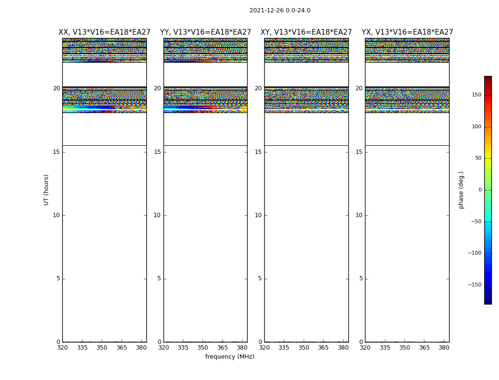
Task: Click the 'frequency (MHz)' x-axis label
Action: [x=230, y=356]
